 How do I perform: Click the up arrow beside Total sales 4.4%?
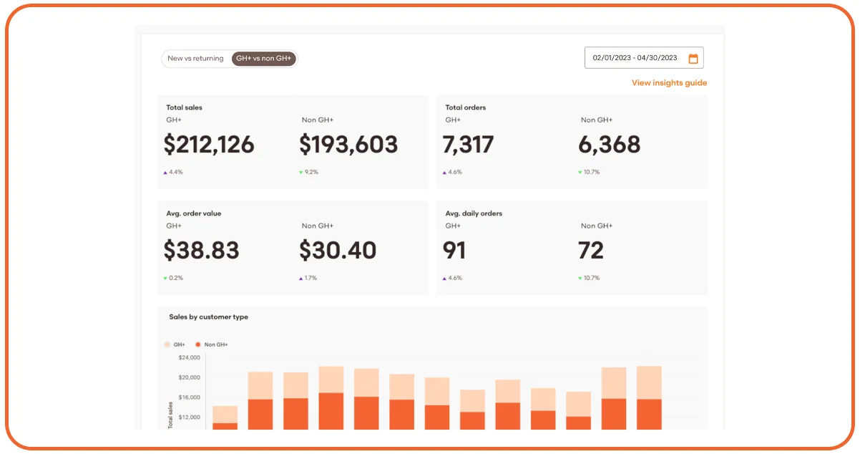[x=165, y=173]
